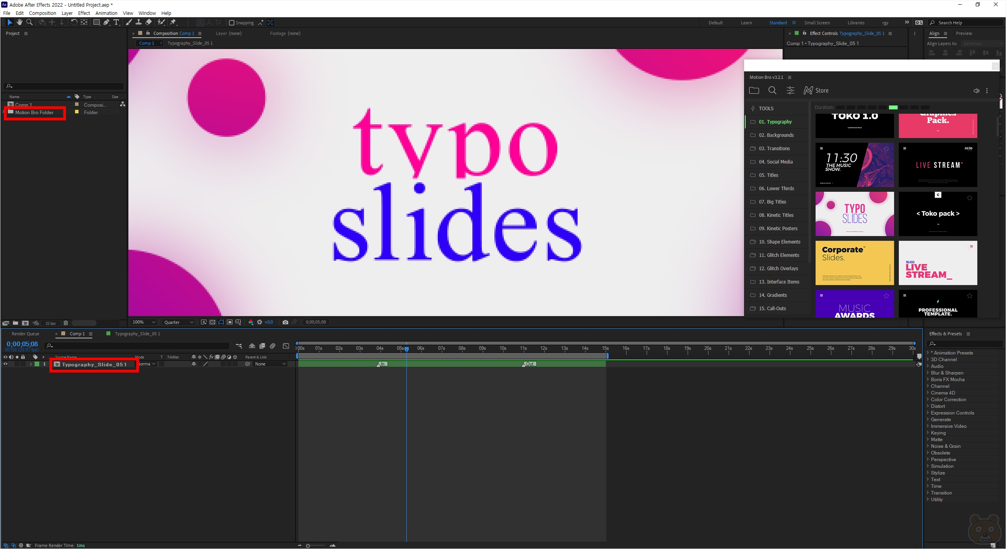Toggle mask and shape path visibility

coord(221,322)
